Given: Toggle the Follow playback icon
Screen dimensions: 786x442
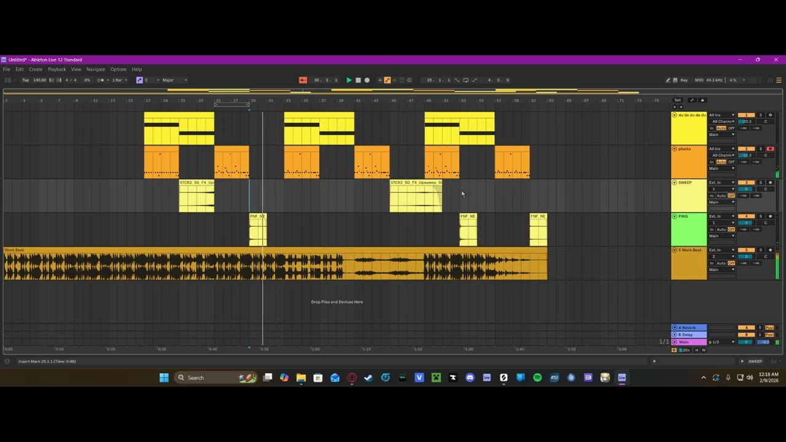Looking at the screenshot, I should click(x=303, y=80).
